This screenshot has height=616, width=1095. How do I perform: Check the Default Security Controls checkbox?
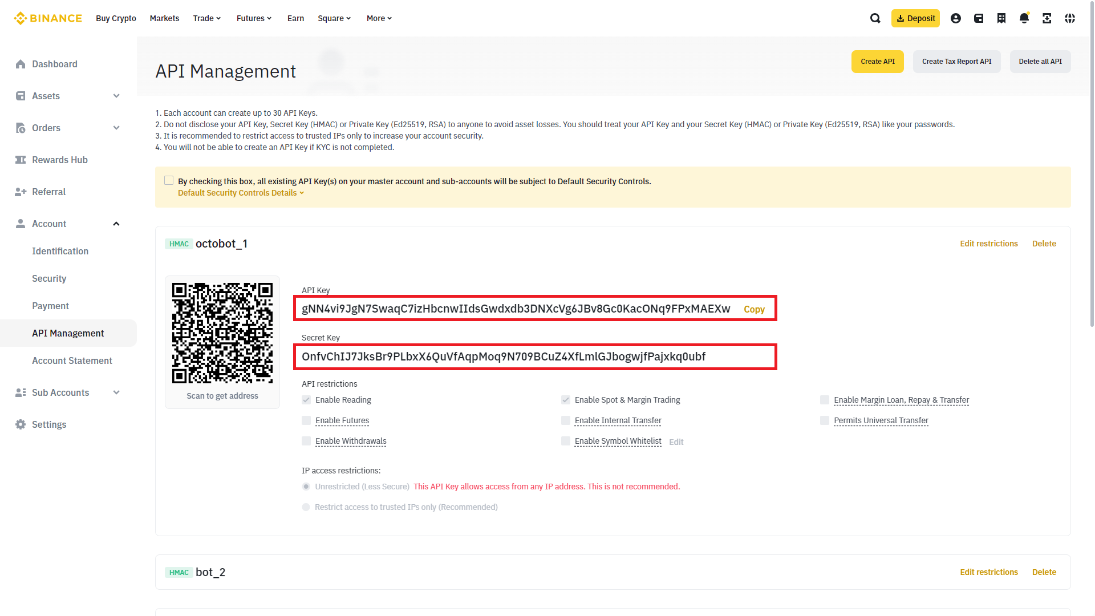pyautogui.click(x=169, y=180)
